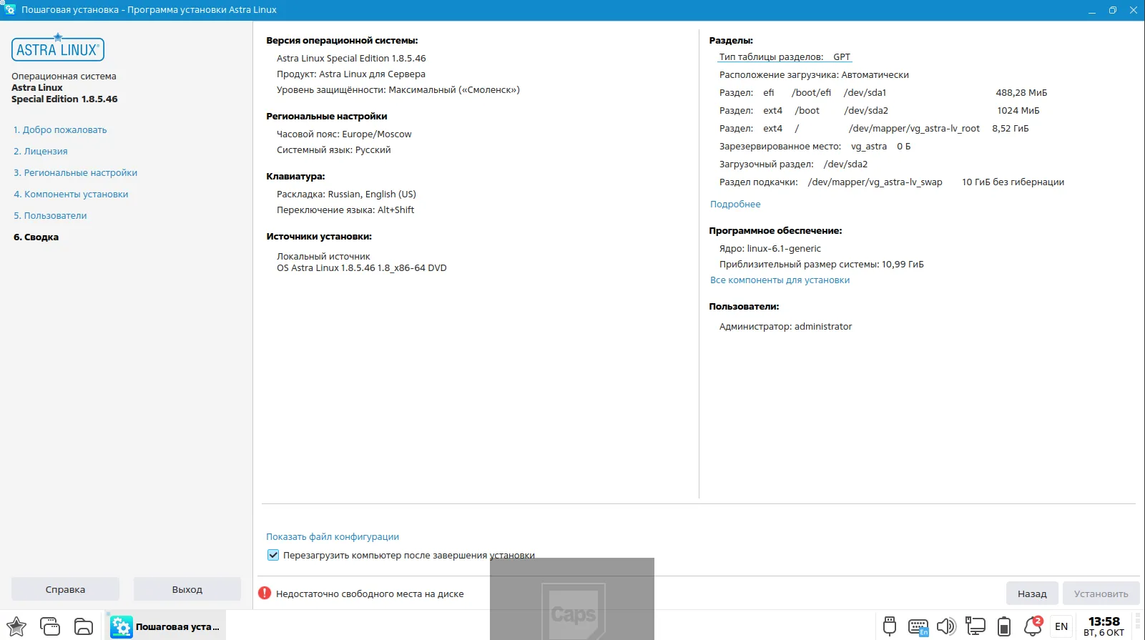This screenshot has width=1145, height=640.
Task: Click the Раскладка: Russian, English (US) line
Action: click(346, 194)
